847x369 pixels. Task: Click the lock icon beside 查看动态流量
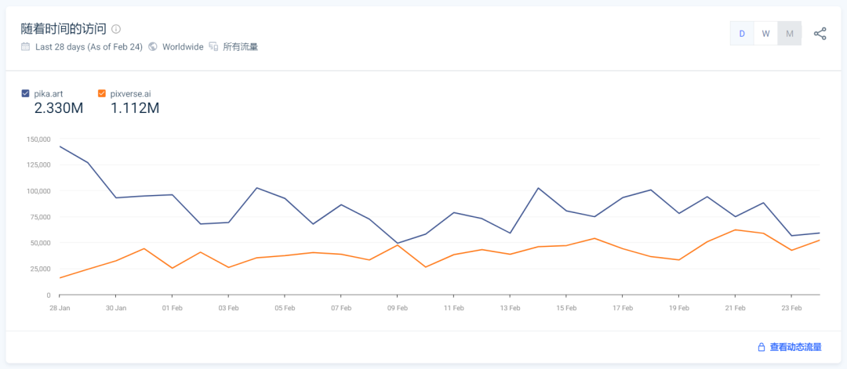761,347
